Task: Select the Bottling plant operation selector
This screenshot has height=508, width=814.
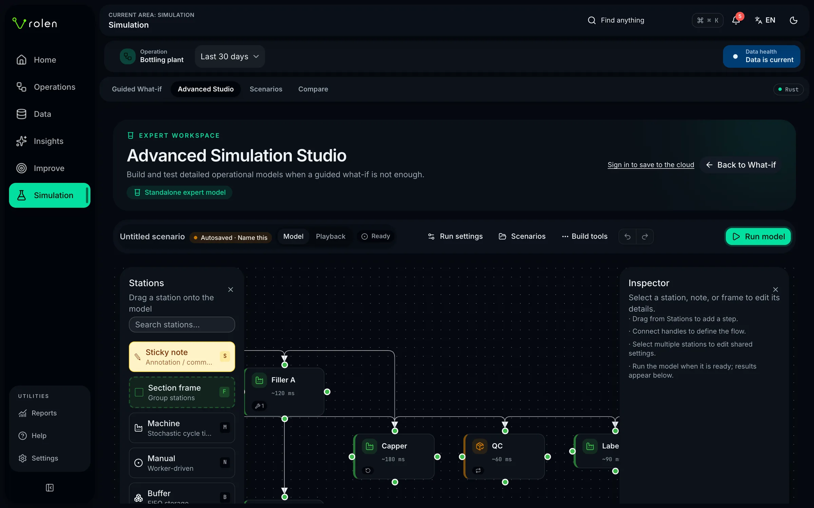Action: [x=152, y=56]
